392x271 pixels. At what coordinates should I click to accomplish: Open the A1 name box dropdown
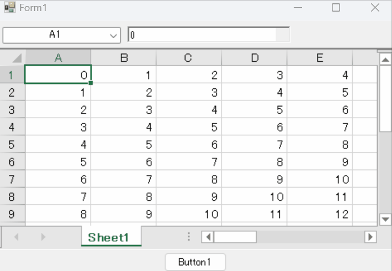click(114, 35)
